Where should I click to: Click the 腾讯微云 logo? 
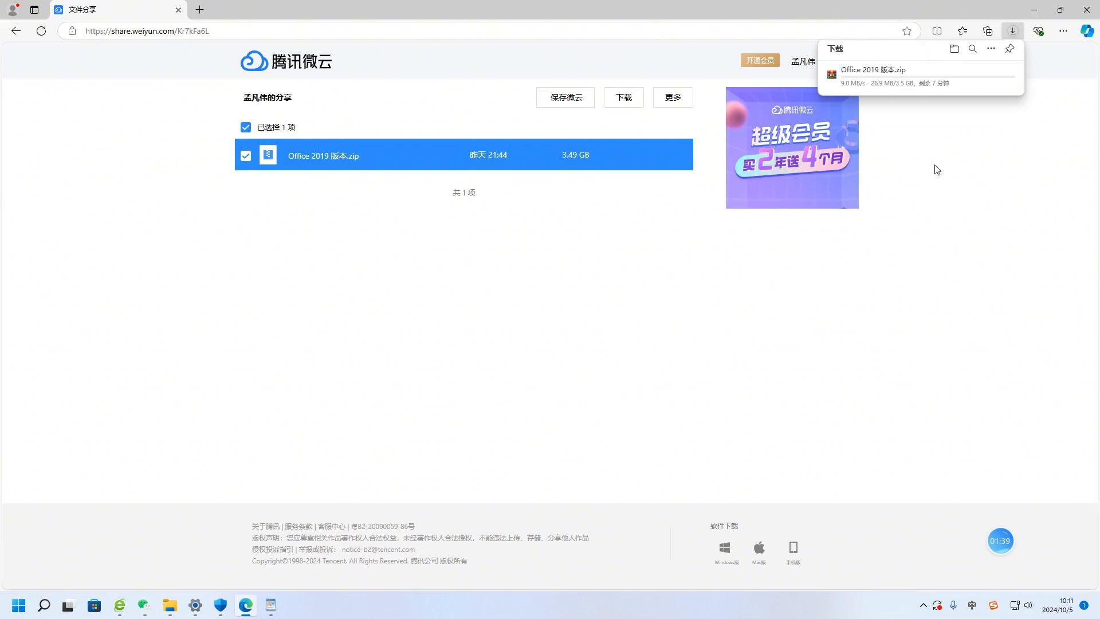click(x=286, y=61)
